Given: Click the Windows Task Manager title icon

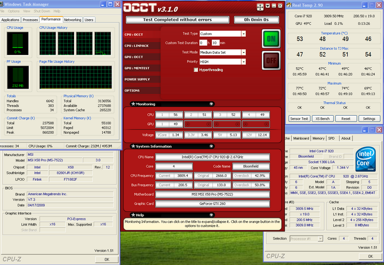Looking at the screenshot, I should point(1,4).
